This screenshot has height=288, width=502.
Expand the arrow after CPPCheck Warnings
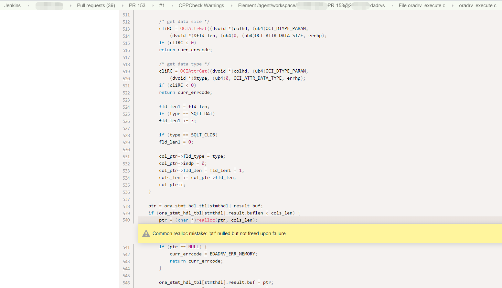pyautogui.click(x=231, y=5)
